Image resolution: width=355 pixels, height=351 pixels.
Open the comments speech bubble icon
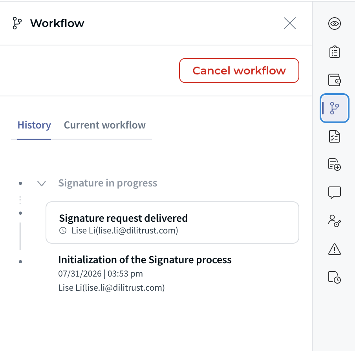335,193
